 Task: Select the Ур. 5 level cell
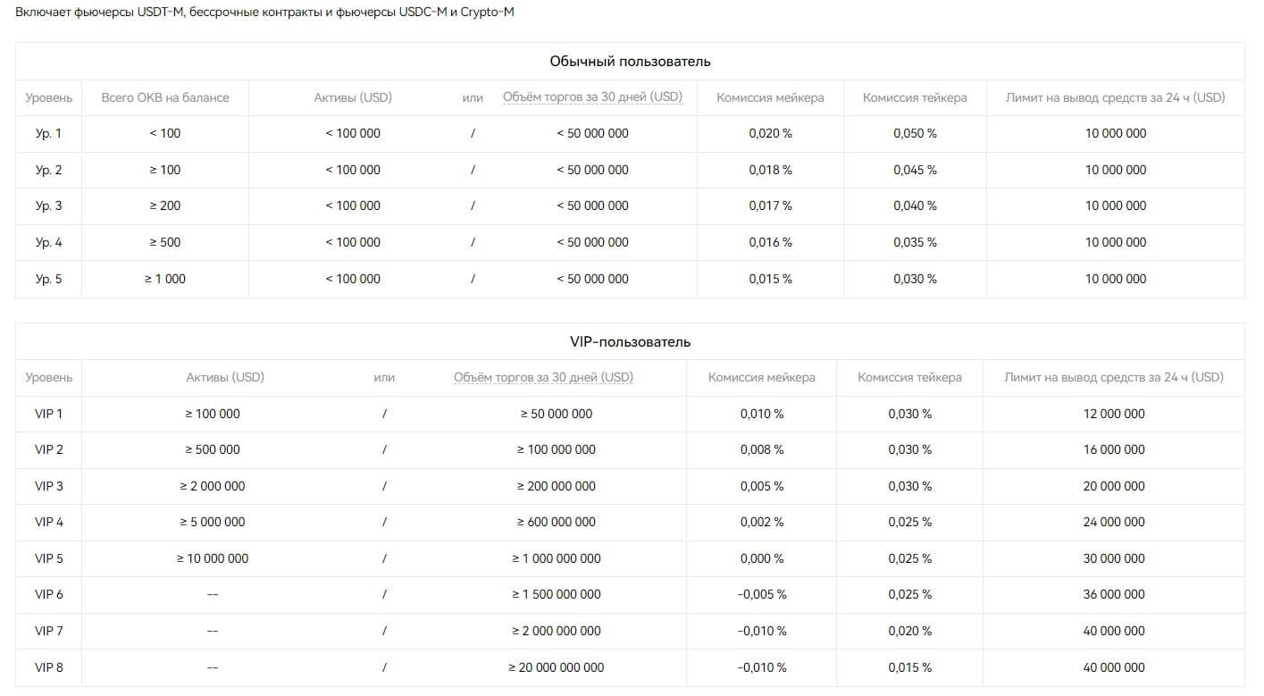[x=49, y=279]
